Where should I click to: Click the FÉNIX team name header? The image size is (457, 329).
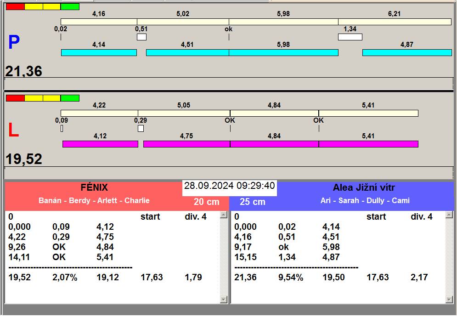click(x=94, y=187)
